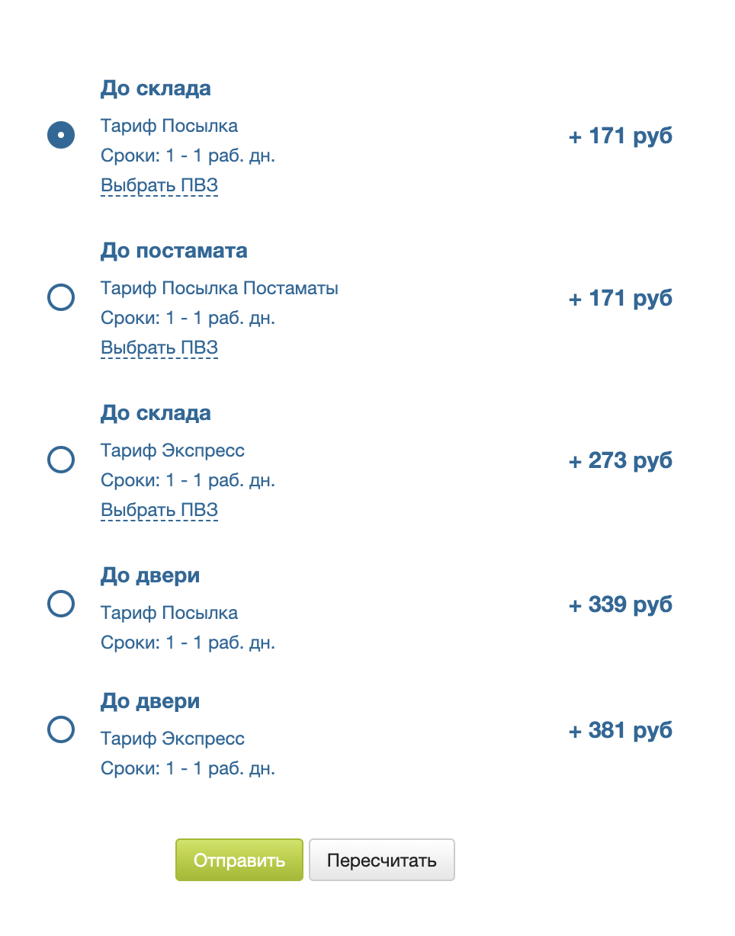Click the first До склада heading
This screenshot has width=735, height=936.
pos(156,88)
